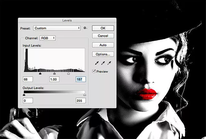Click the input highlights white slider handle
206x139 pixels.
coord(69,74)
